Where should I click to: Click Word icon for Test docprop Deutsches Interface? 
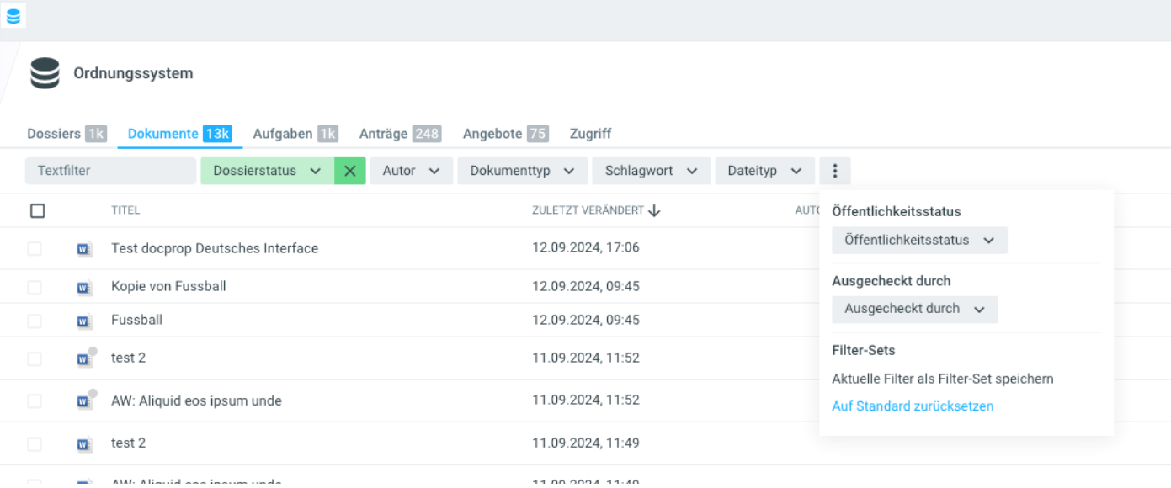coord(84,249)
